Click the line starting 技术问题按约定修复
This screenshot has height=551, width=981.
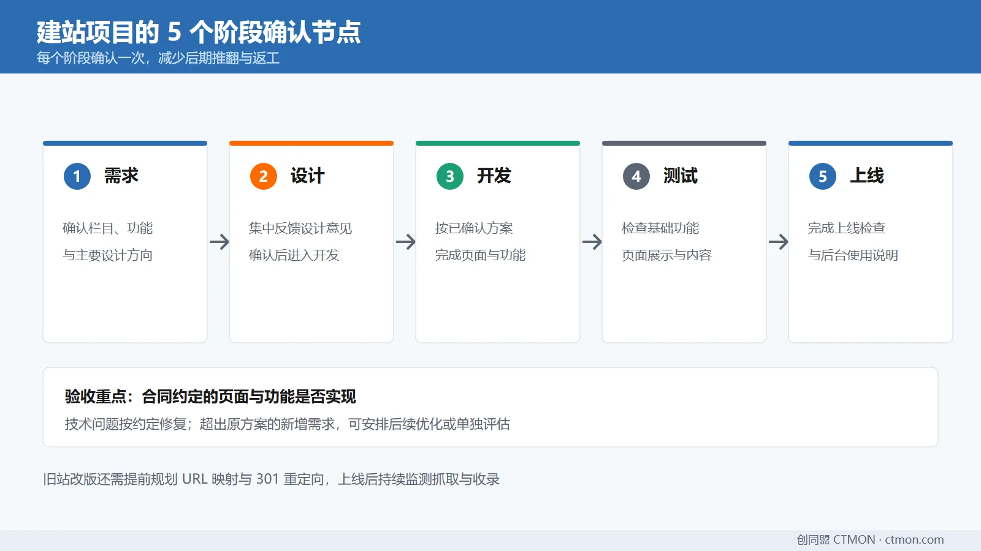pos(288,424)
